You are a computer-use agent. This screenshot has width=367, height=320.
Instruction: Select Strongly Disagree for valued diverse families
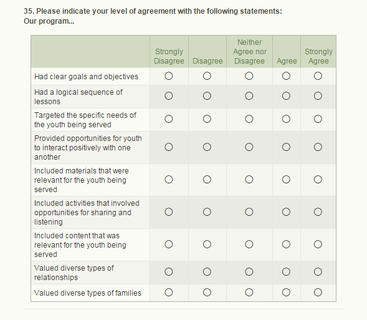168,293
